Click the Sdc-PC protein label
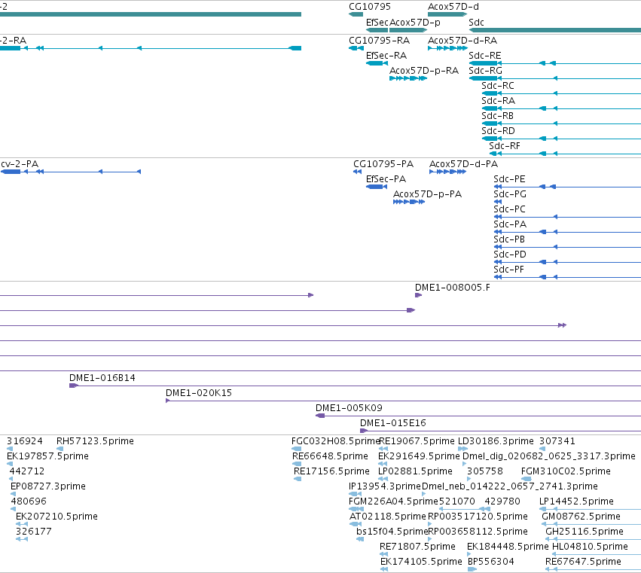 509,209
